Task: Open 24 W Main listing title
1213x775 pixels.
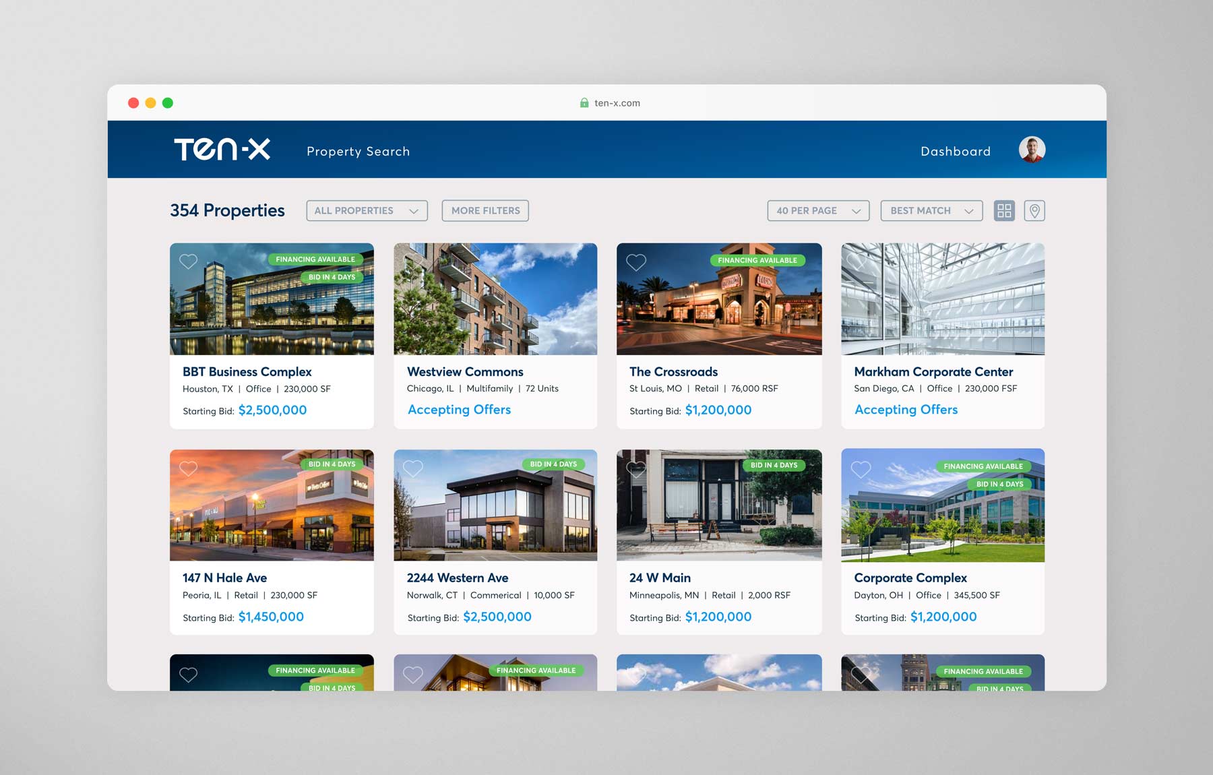Action: pos(660,578)
